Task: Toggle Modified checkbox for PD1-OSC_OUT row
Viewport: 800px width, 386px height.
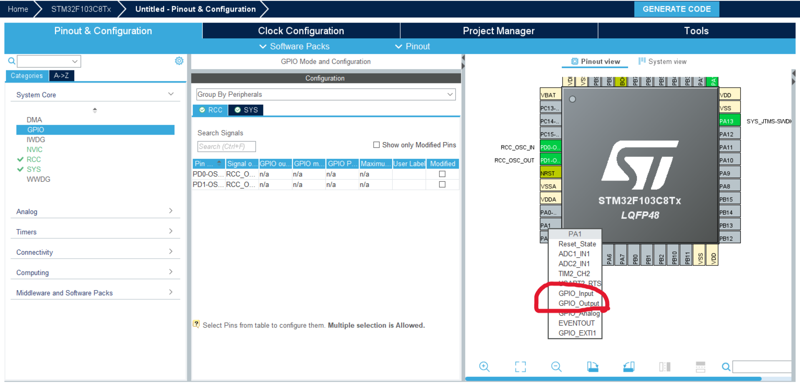Action: click(x=442, y=184)
